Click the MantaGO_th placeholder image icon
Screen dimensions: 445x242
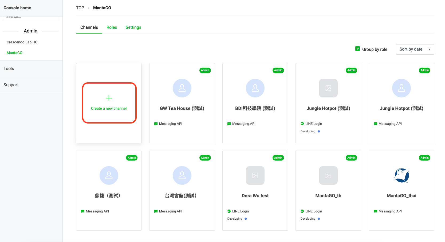(328, 175)
